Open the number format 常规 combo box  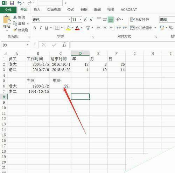click(x=167, y=20)
